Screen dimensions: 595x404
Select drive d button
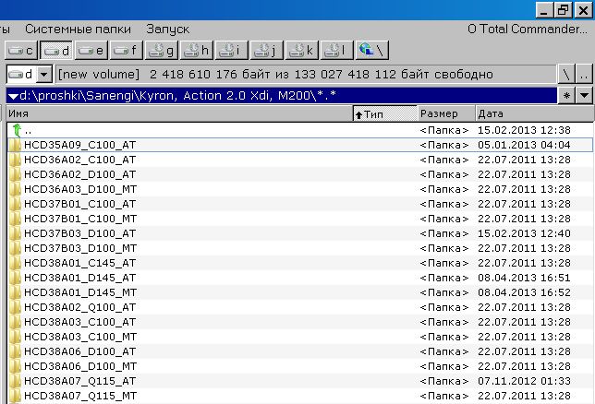pos(56,51)
